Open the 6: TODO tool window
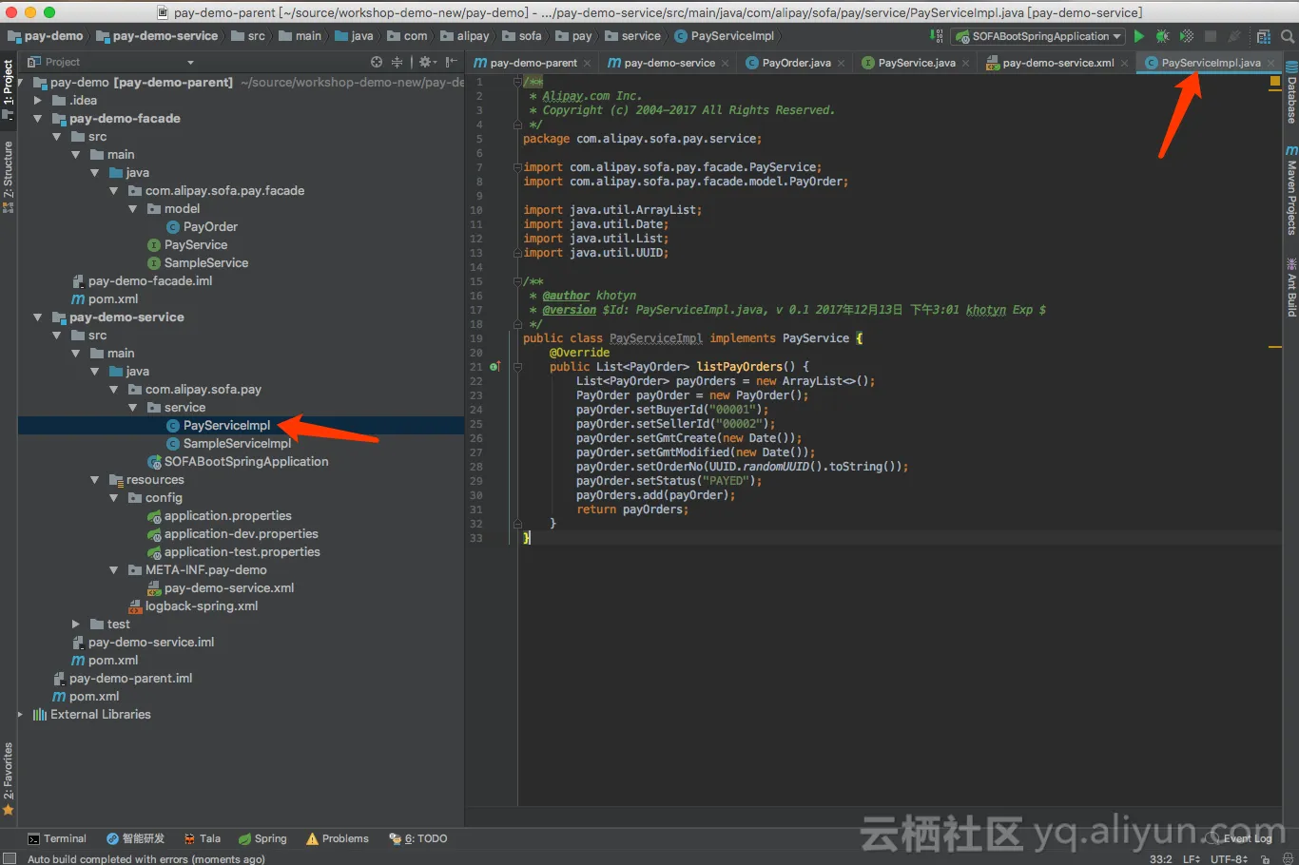Image resolution: width=1299 pixels, height=865 pixels. click(418, 838)
